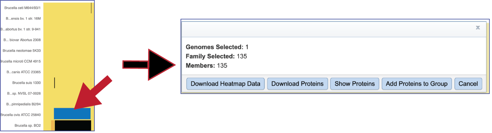Screen dimensions: 492x133
Task: Click the black heatmap block for Brucella sp. BO2
Action: coord(73,125)
